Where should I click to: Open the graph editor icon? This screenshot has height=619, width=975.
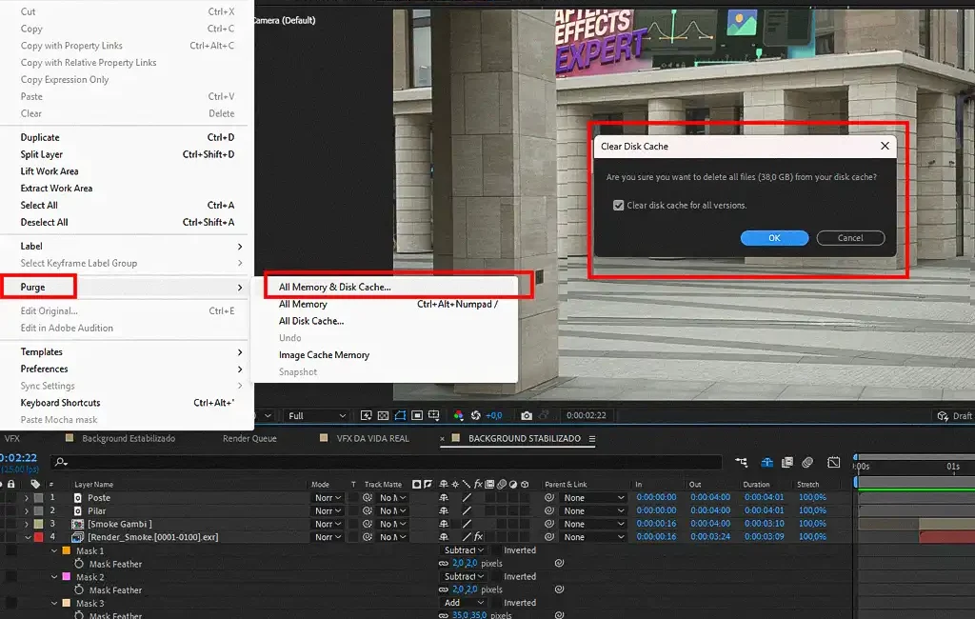coord(834,462)
